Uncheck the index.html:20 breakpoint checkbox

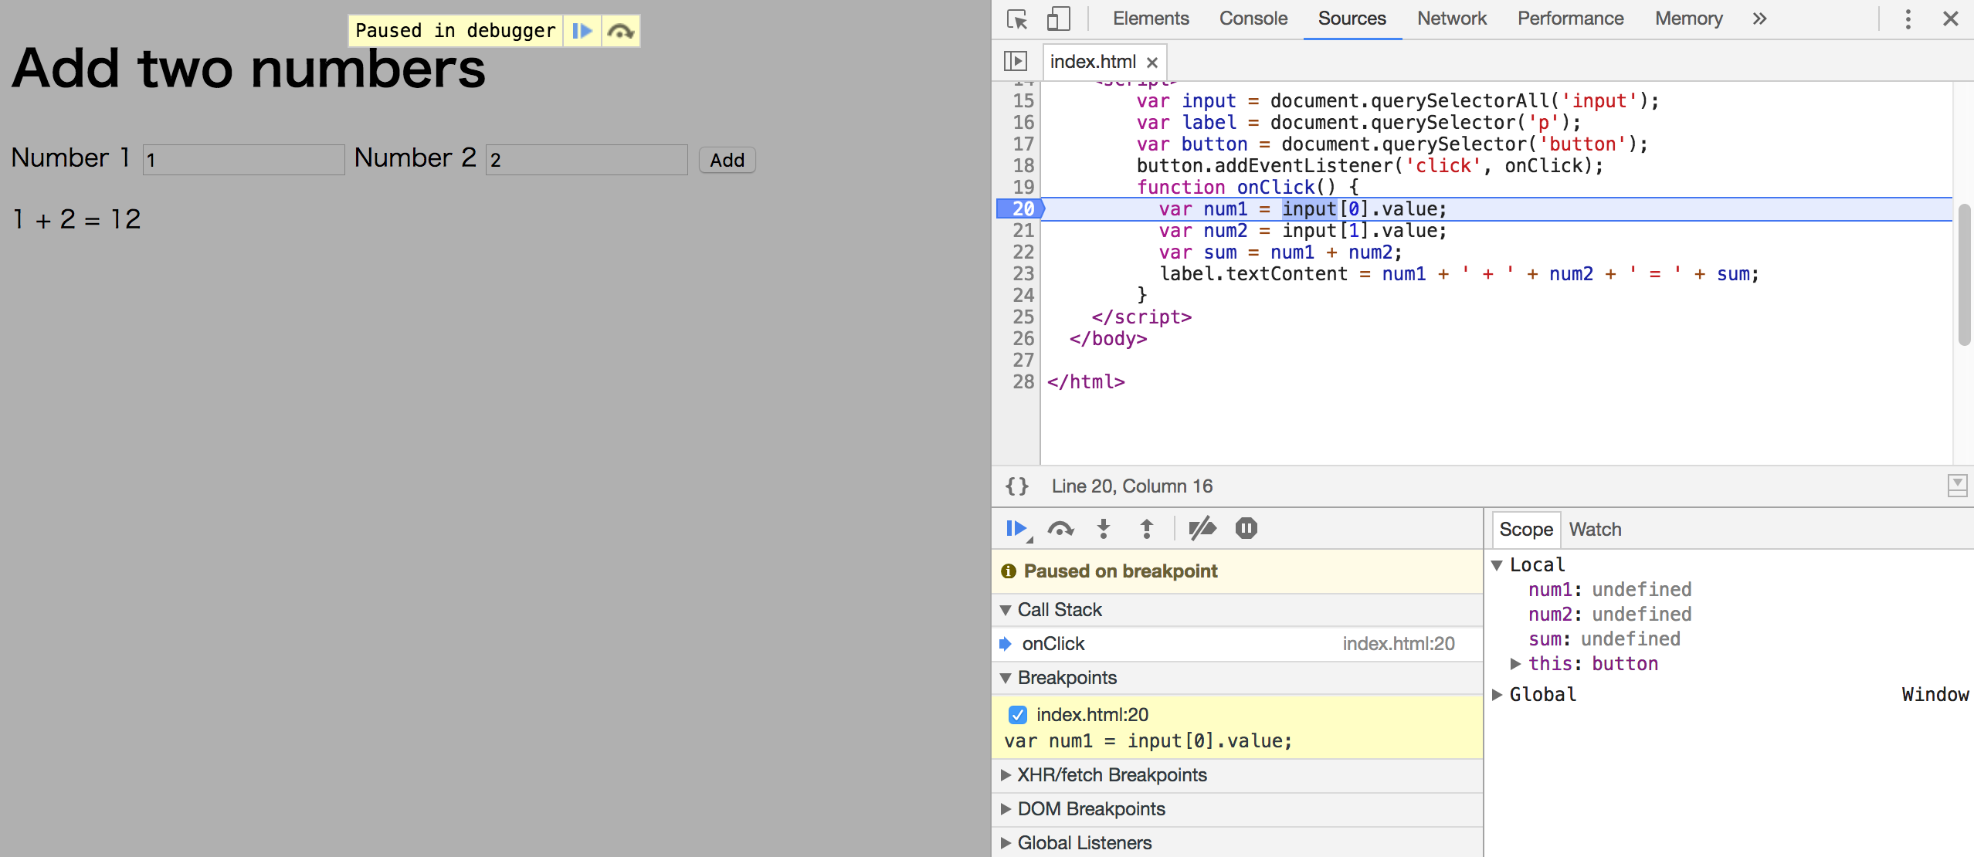click(1017, 715)
